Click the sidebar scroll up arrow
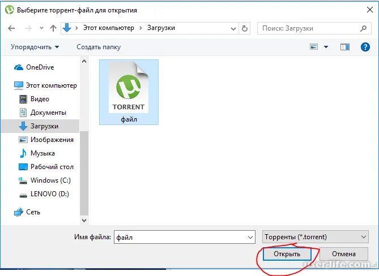 pos(84,61)
